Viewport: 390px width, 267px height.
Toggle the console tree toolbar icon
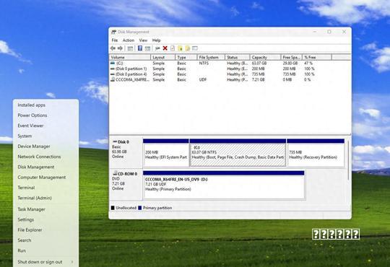[130, 48]
